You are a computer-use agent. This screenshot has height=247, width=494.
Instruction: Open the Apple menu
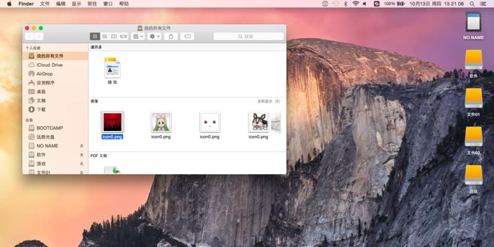pyautogui.click(x=9, y=4)
